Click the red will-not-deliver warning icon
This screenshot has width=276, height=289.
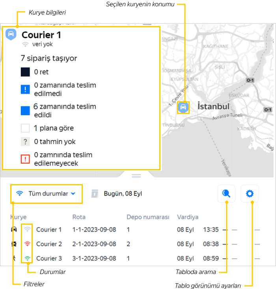(25, 159)
